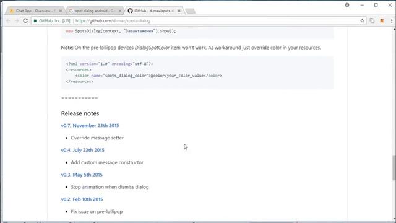This screenshot has width=396, height=223.
Task: Click 'Stop animation when dismiss dialog' text
Action: 110,187
